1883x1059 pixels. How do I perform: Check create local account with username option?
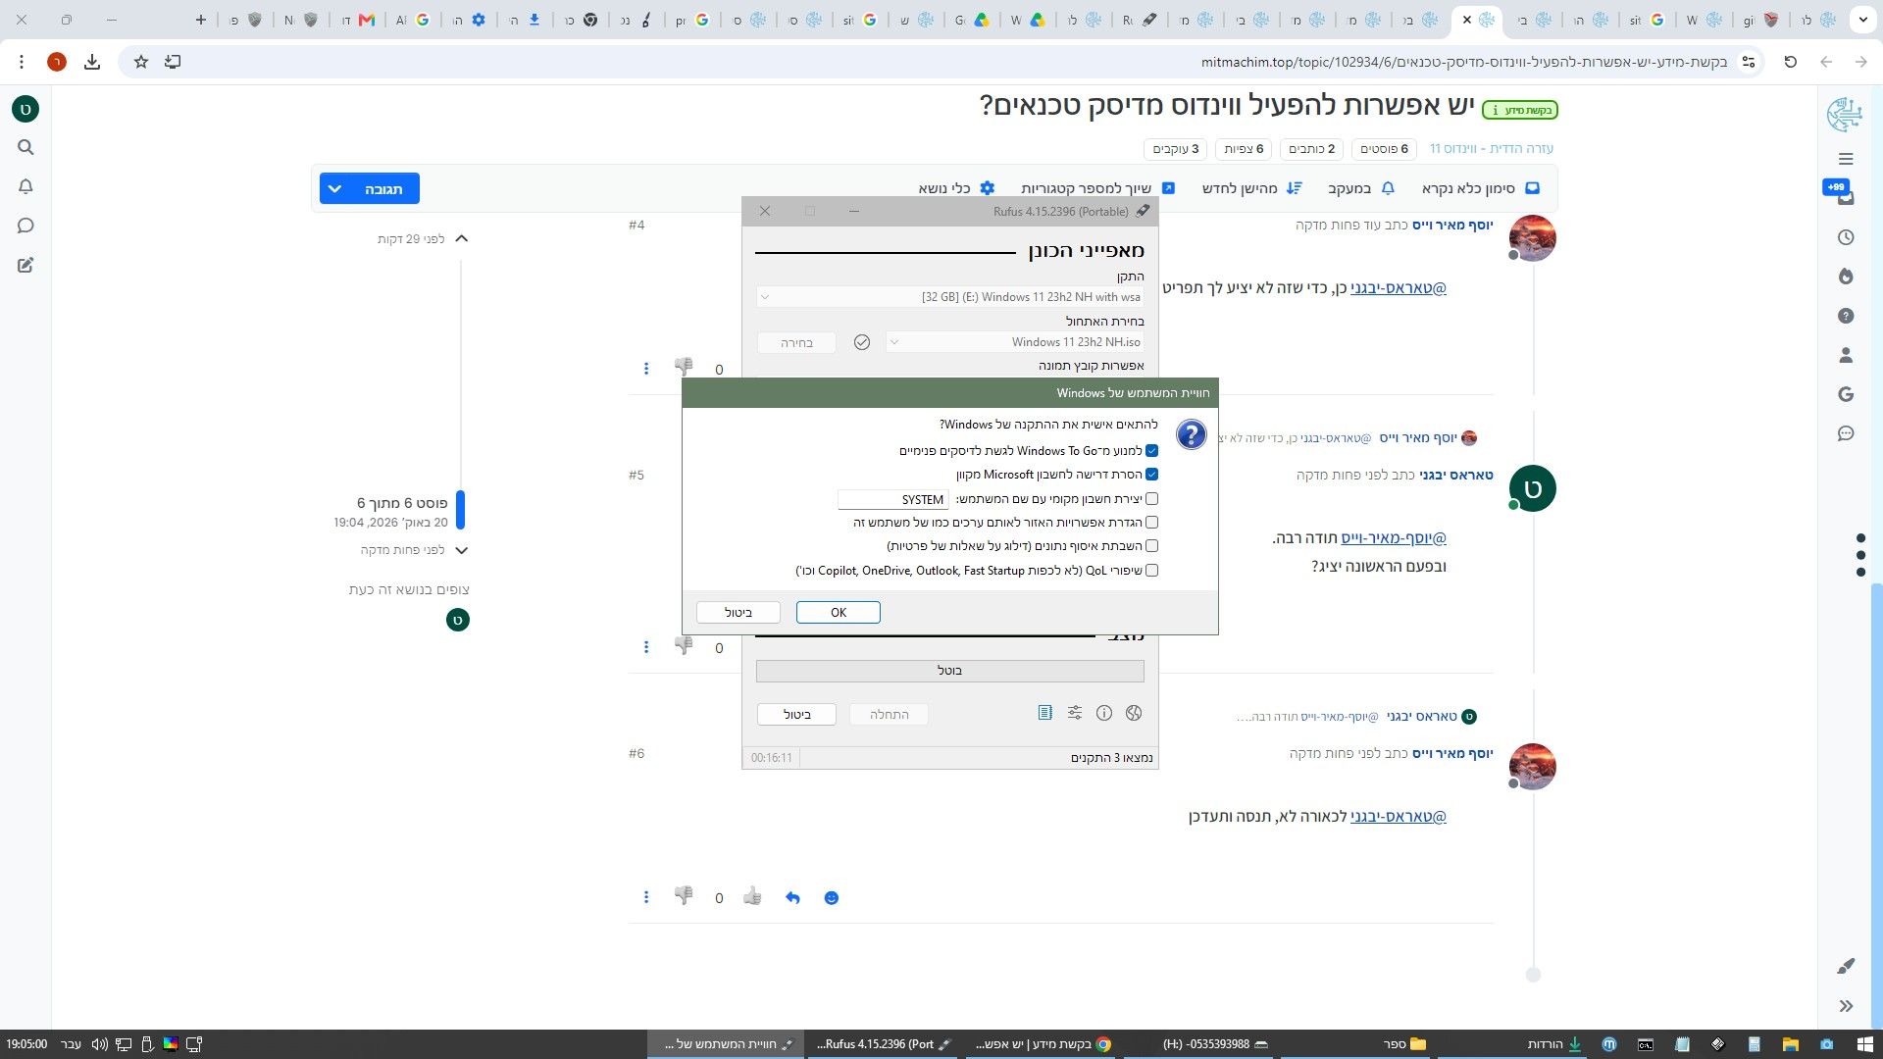[1152, 499]
